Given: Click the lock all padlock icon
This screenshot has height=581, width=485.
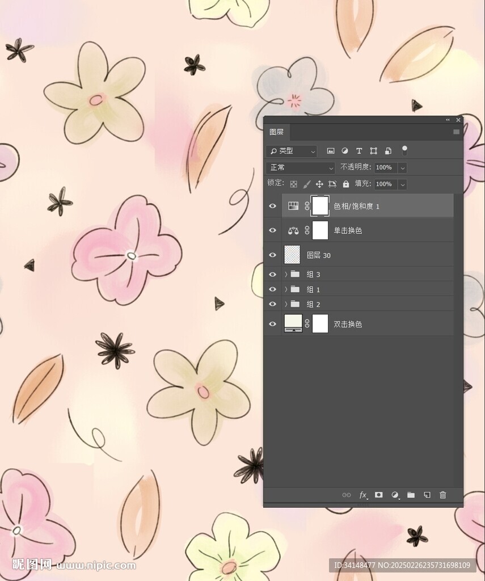Looking at the screenshot, I should point(346,184).
